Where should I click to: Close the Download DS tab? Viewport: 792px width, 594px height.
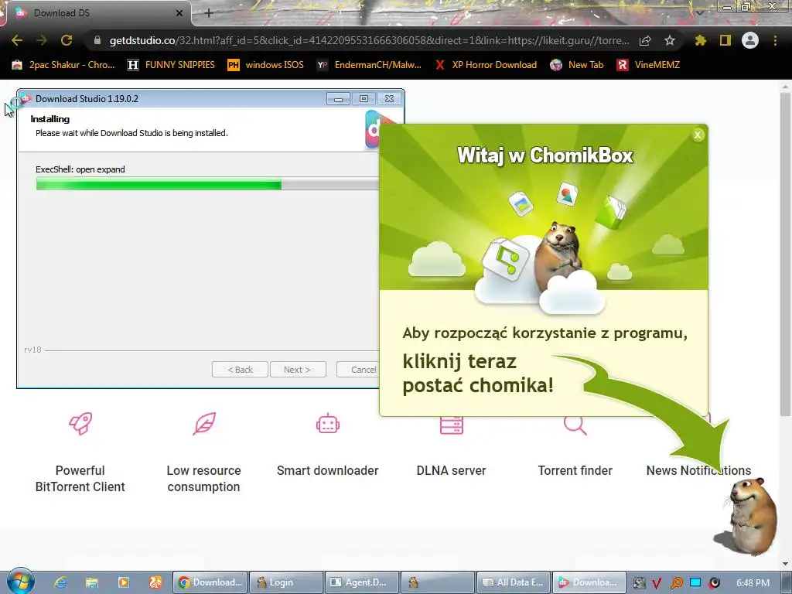pyautogui.click(x=179, y=13)
